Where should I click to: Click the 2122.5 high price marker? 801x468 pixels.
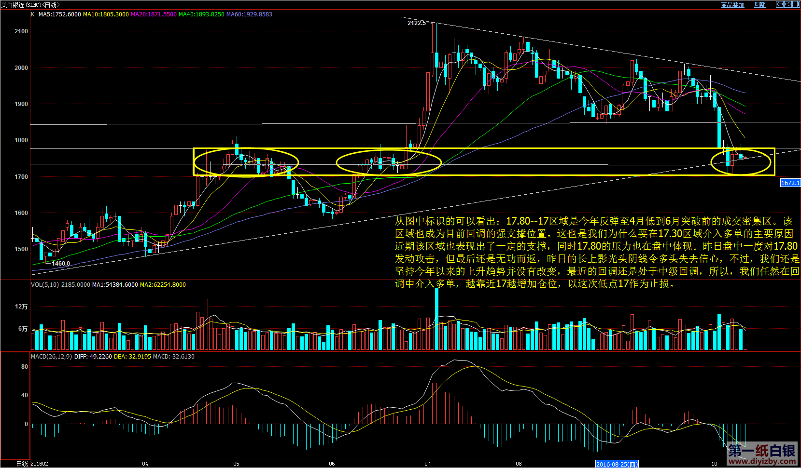click(417, 23)
